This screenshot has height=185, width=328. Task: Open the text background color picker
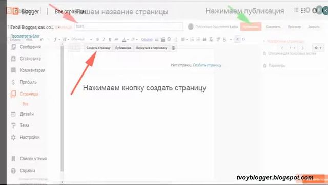[134, 39]
